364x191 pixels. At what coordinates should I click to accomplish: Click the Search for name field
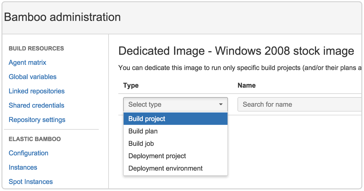point(299,104)
